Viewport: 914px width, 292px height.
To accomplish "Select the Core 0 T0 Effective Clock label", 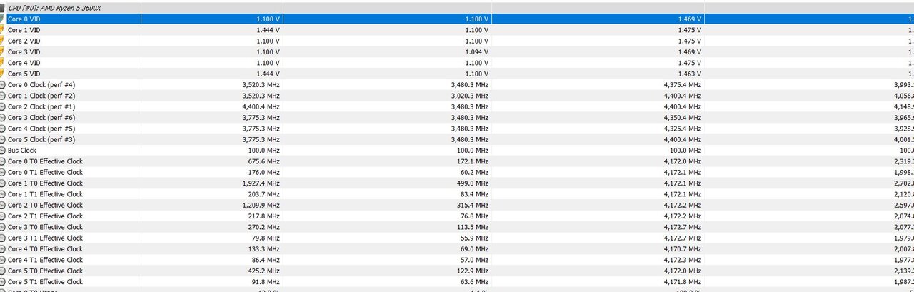I will pos(45,161).
